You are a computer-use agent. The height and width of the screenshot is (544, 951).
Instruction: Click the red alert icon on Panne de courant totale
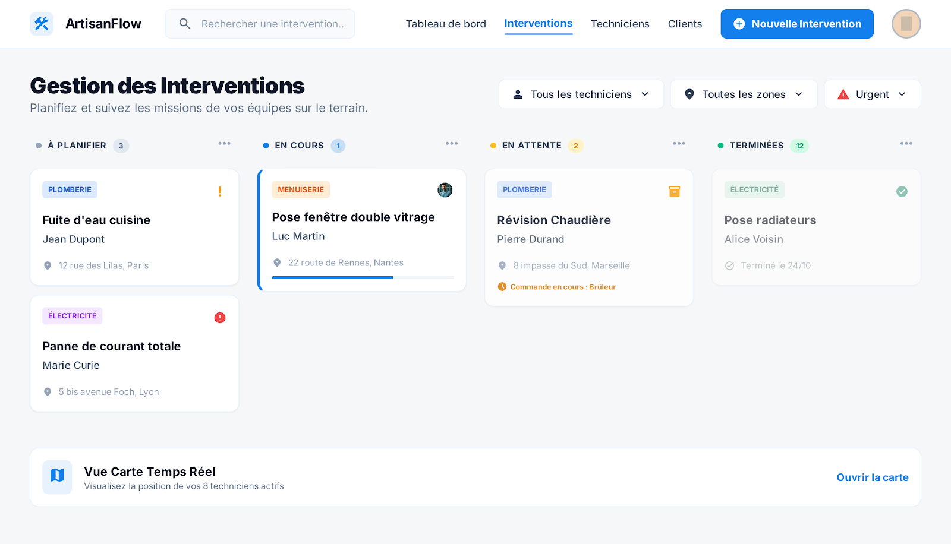pyautogui.click(x=220, y=318)
